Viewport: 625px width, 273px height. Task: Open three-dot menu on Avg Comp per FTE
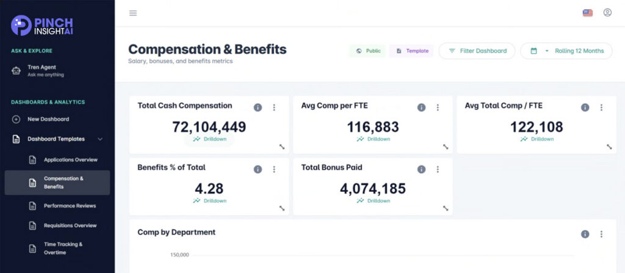(438, 107)
